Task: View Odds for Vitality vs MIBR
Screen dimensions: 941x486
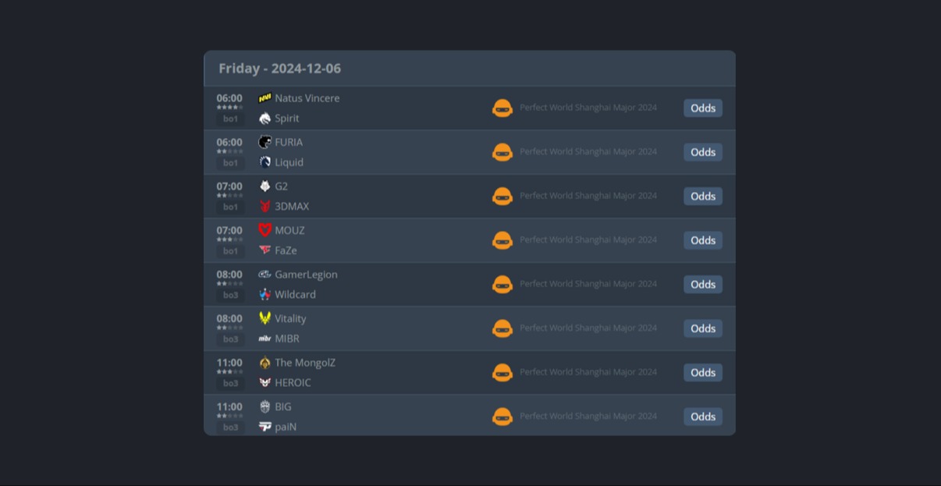Action: pos(703,328)
